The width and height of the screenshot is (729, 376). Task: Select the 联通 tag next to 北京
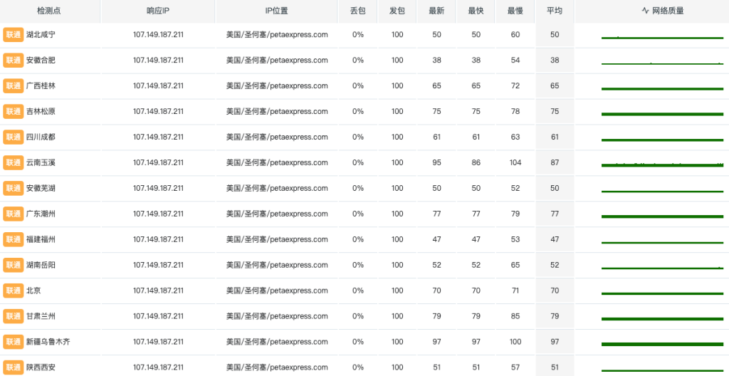[14, 291]
